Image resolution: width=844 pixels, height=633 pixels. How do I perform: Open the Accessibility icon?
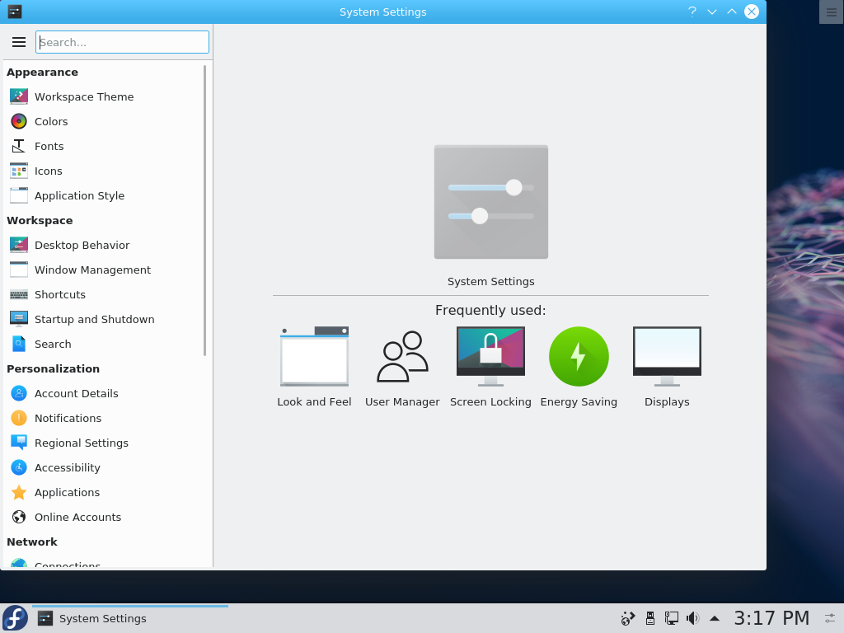pos(19,468)
